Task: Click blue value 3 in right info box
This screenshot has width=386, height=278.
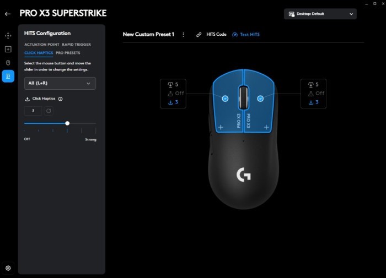Action: tap(317, 102)
